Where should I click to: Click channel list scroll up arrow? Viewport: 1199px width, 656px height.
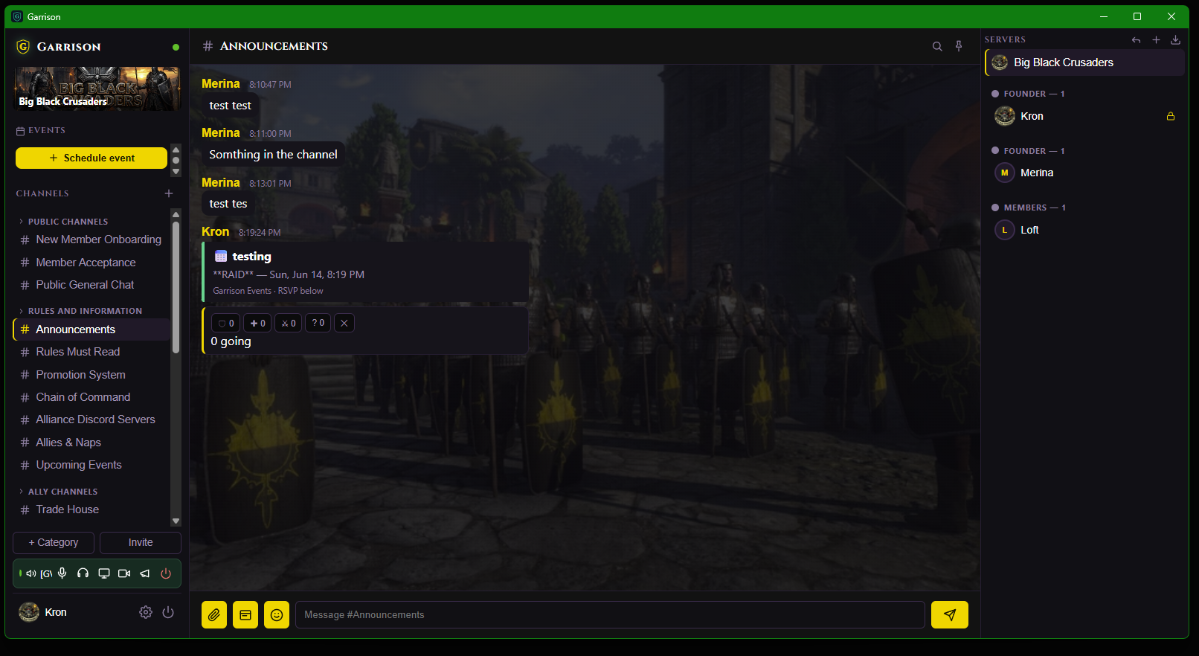tap(176, 214)
